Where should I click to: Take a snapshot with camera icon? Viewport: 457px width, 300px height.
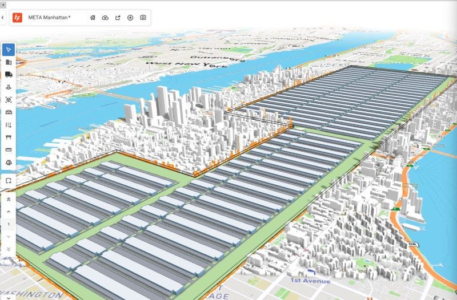pyautogui.click(x=143, y=18)
